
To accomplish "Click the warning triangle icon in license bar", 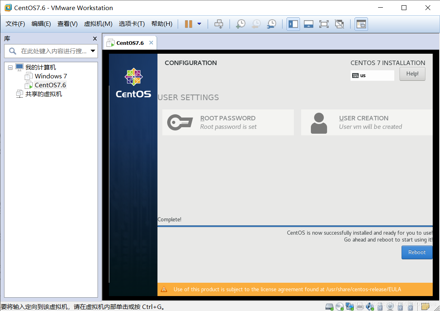I will pos(164,290).
